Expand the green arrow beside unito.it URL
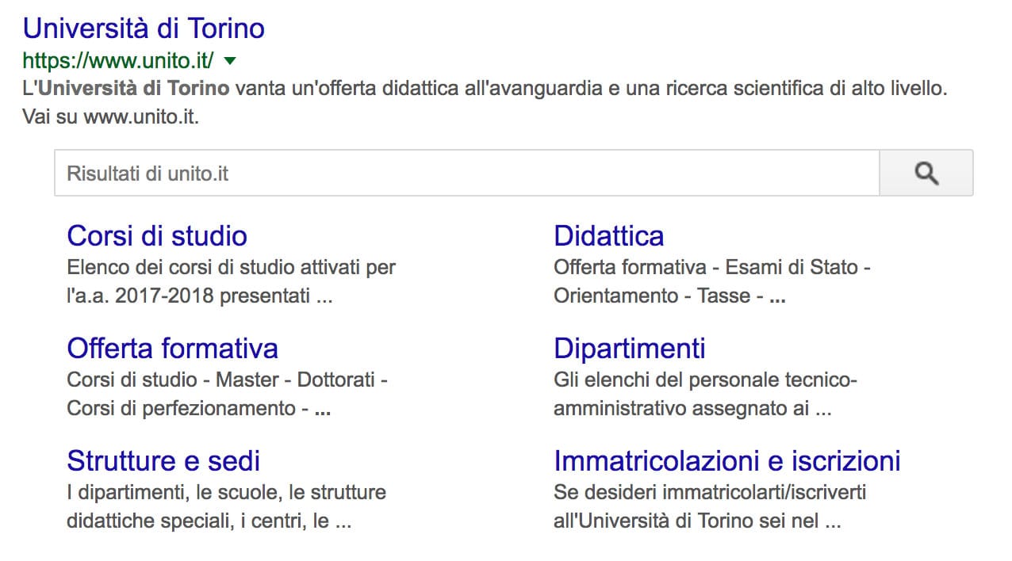The image size is (1012, 561). coord(230,60)
